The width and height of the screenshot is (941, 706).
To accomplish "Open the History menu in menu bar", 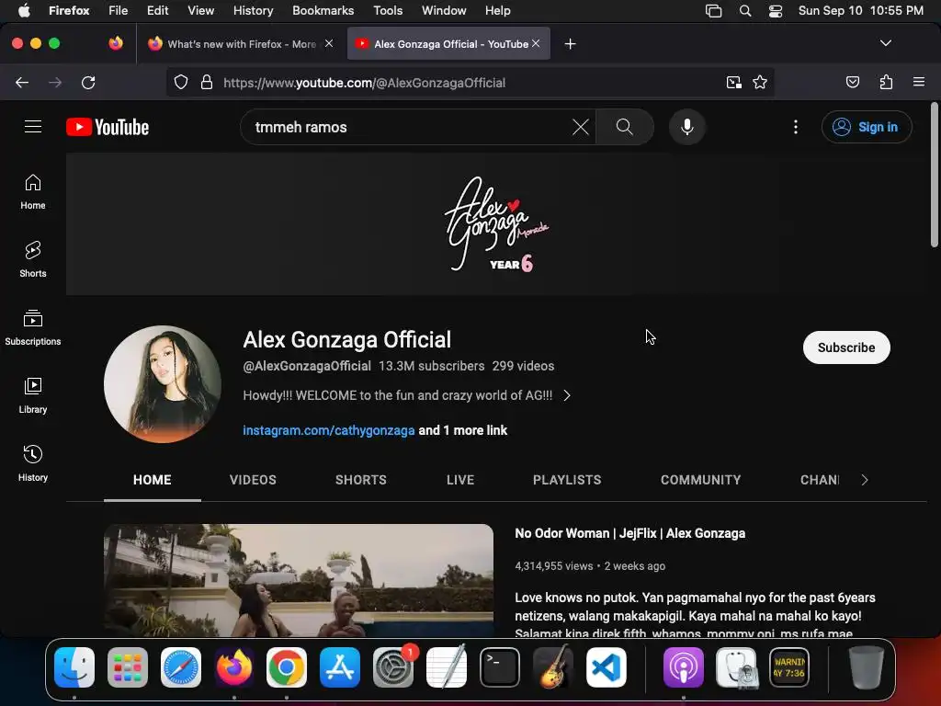I will point(253,11).
